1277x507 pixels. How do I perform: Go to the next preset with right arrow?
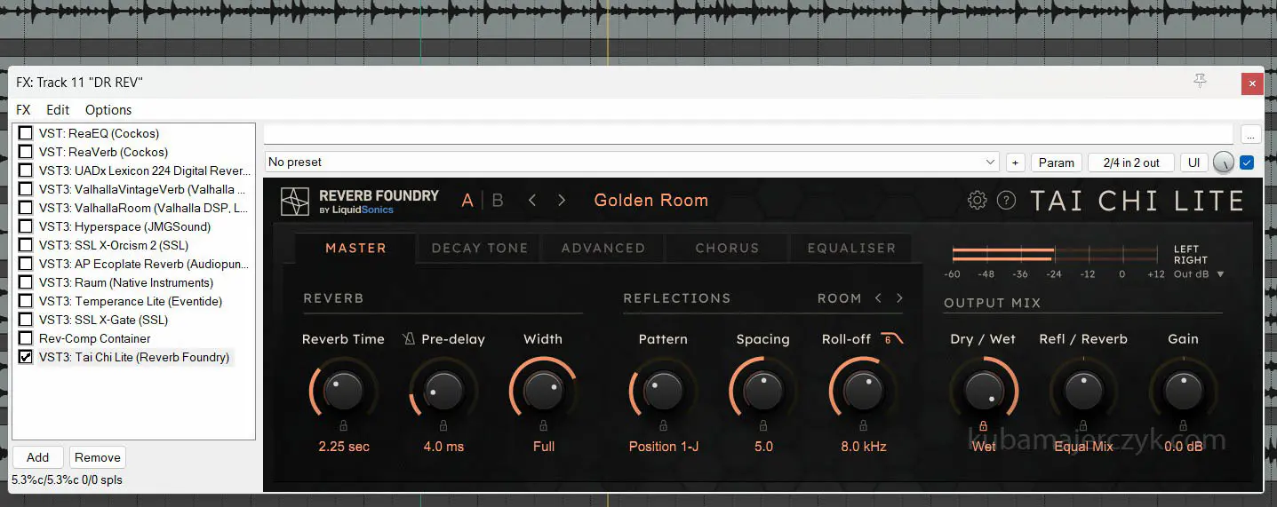(562, 201)
